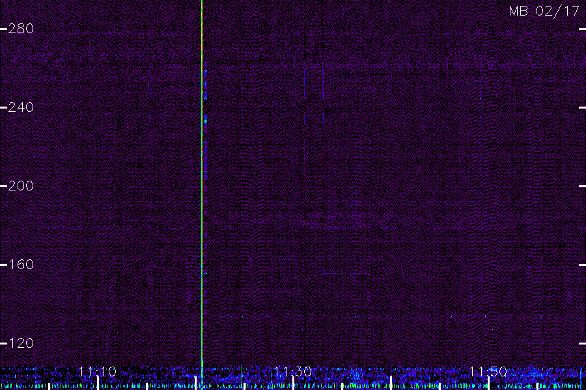The width and height of the screenshot is (586, 390).
Task: Click the 160 frequency axis label
Action: pyautogui.click(x=21, y=265)
